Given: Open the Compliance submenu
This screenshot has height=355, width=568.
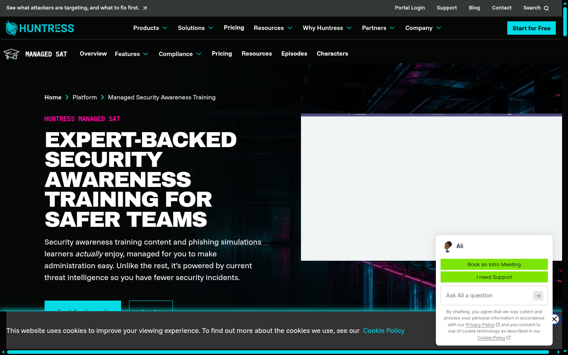Looking at the screenshot, I should coord(180,54).
